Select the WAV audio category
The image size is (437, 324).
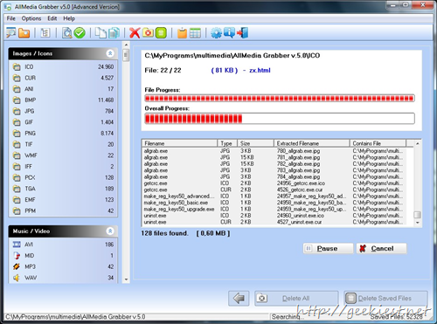(x=63, y=278)
